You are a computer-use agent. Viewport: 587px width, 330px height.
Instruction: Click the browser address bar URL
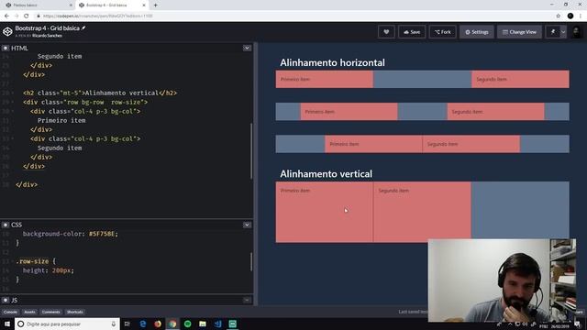coord(98,16)
